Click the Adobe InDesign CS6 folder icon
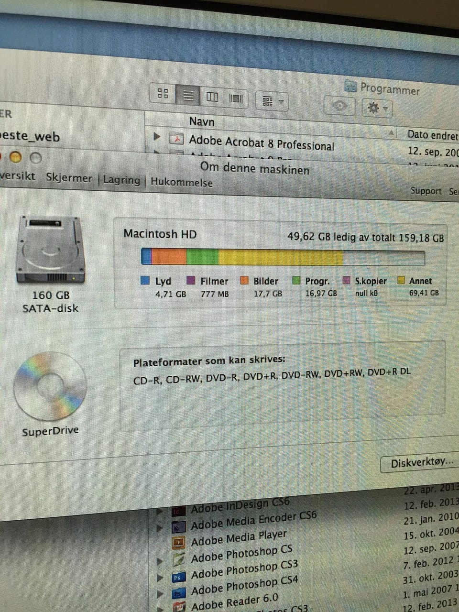The image size is (459, 612). (178, 512)
